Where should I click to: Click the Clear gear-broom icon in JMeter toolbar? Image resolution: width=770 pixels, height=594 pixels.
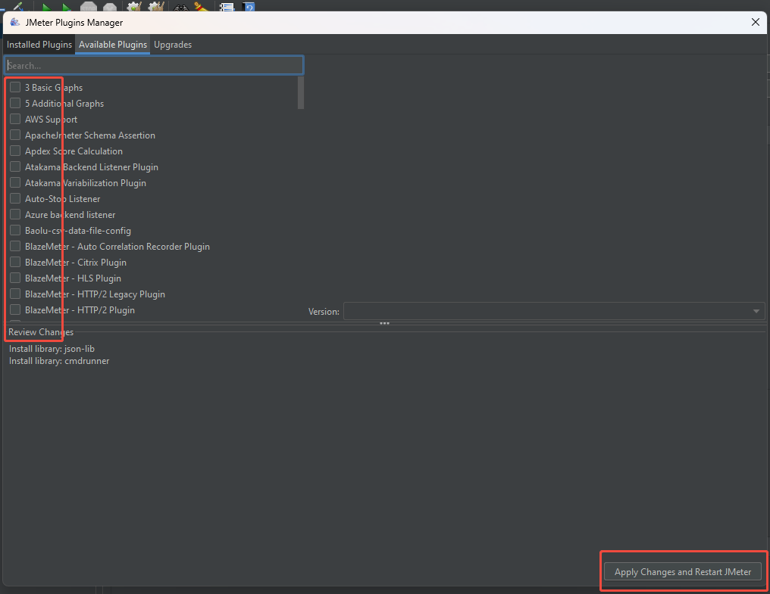click(x=134, y=6)
